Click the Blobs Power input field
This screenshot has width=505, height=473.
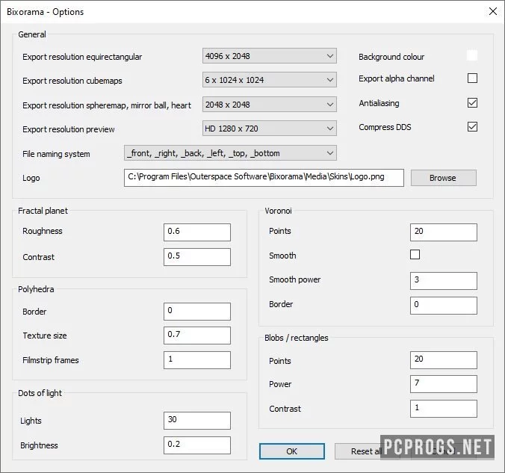click(444, 384)
